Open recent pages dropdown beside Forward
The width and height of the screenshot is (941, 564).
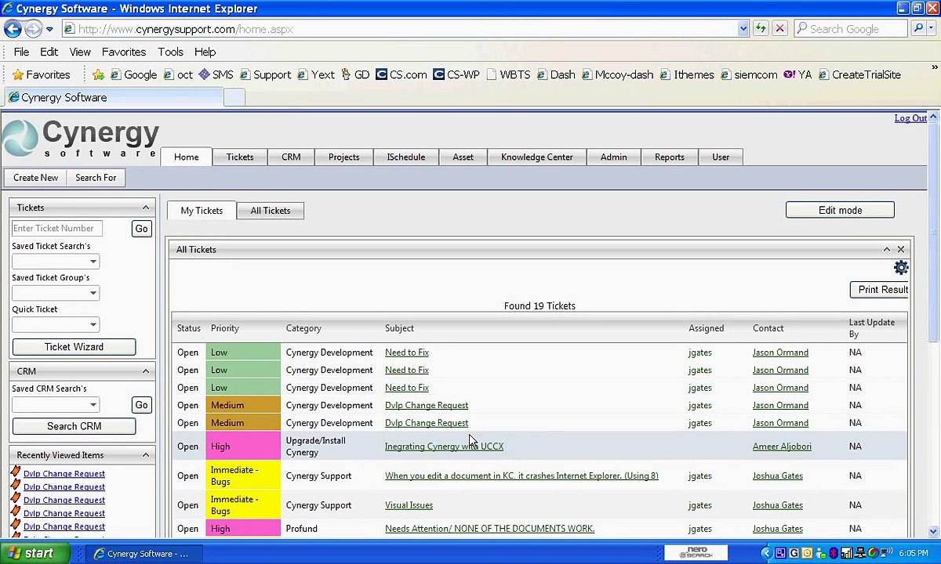[49, 29]
